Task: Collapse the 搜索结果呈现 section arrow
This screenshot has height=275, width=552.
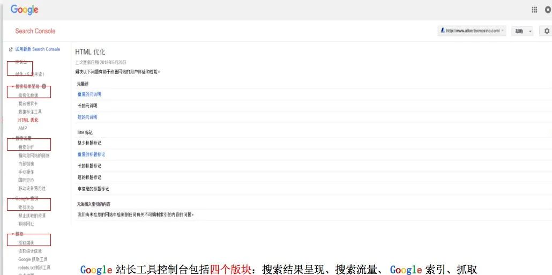Action: (13, 87)
